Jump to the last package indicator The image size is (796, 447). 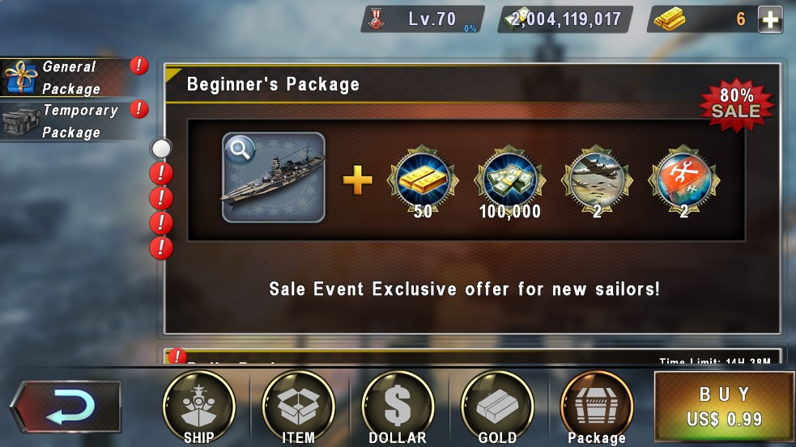161,248
